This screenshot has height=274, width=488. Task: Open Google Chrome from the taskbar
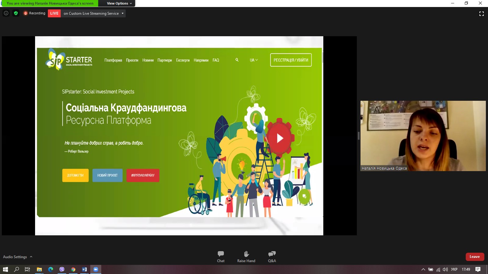73,269
